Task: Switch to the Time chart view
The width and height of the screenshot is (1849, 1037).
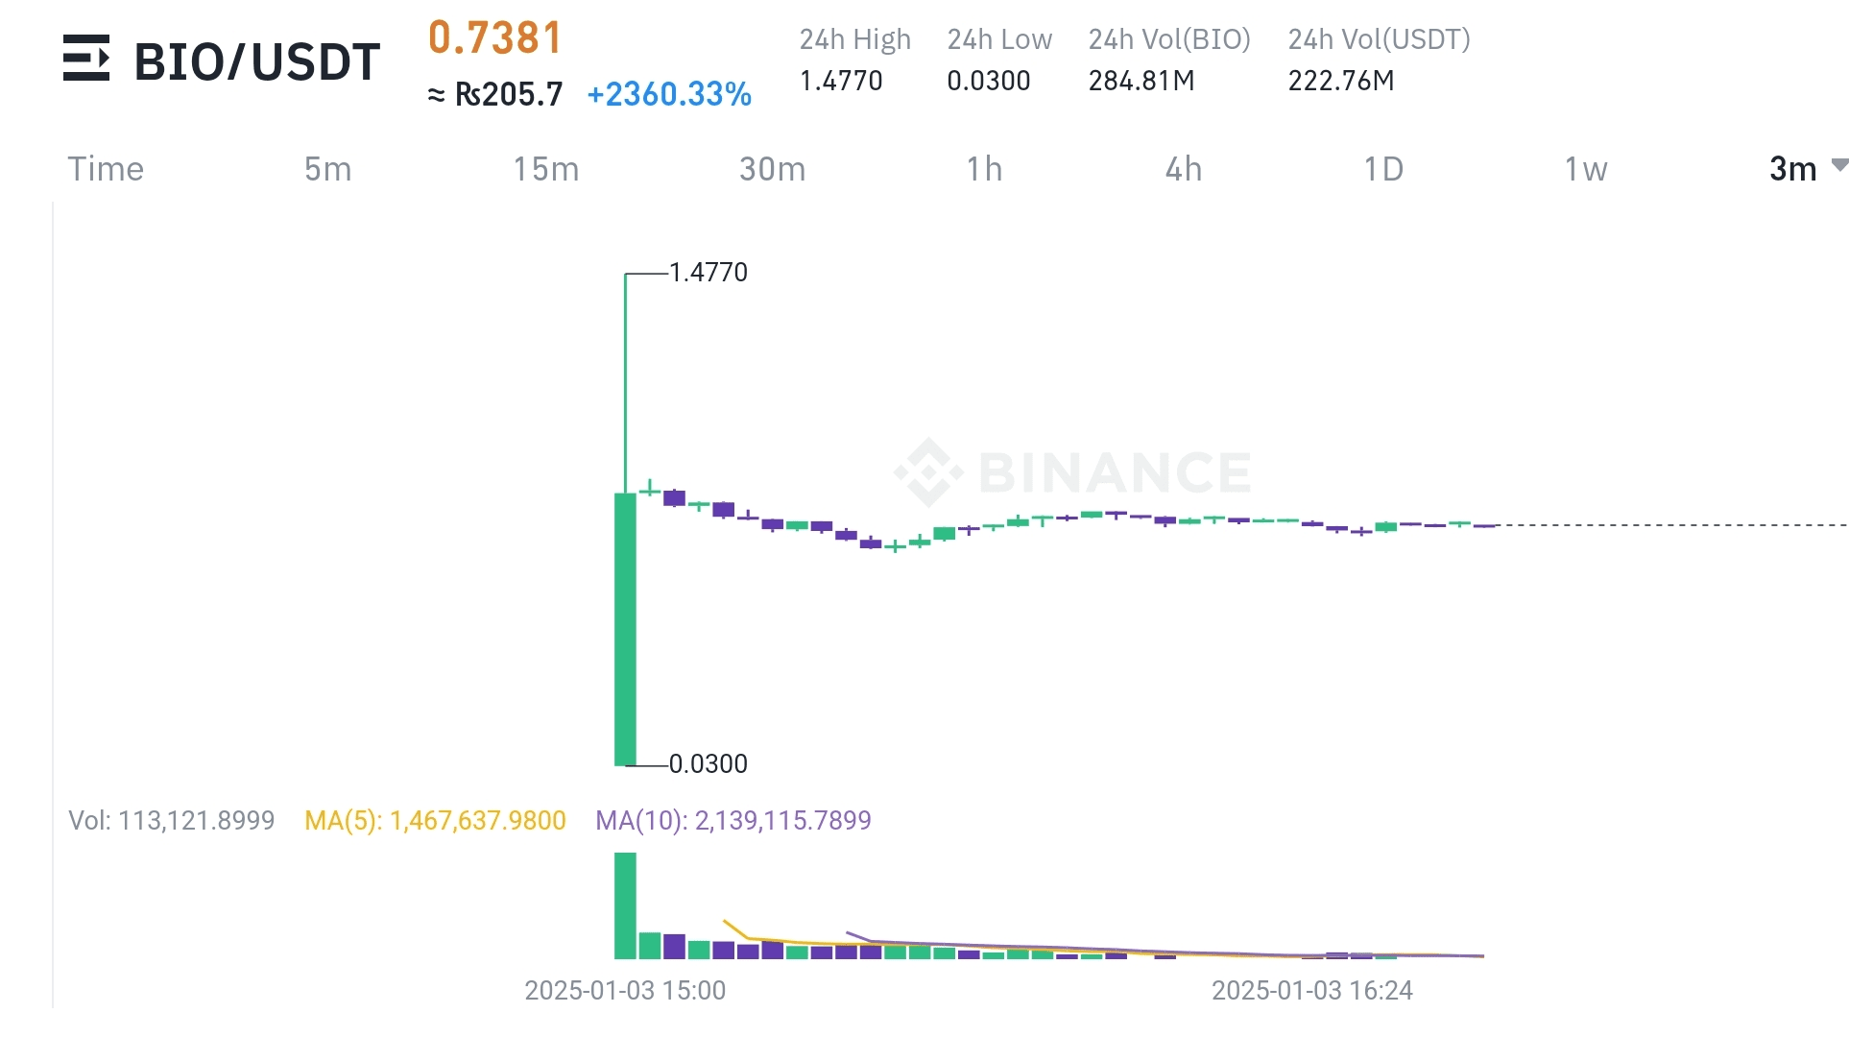Action: (106, 169)
